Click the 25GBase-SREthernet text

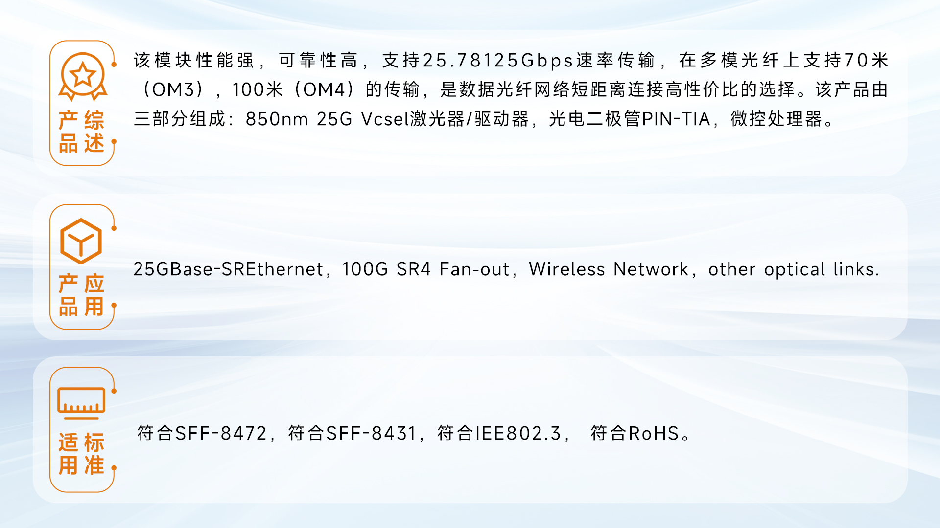(x=228, y=269)
